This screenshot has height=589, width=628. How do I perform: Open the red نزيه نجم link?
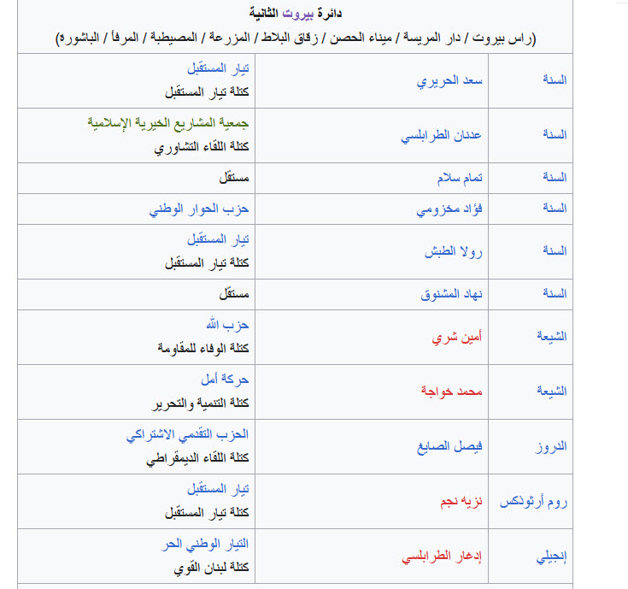(461, 502)
